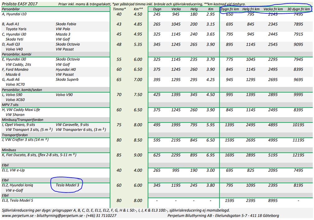Select the 'D, Audi Q3' row label
The image size is (314, 220).
[x=11, y=44]
